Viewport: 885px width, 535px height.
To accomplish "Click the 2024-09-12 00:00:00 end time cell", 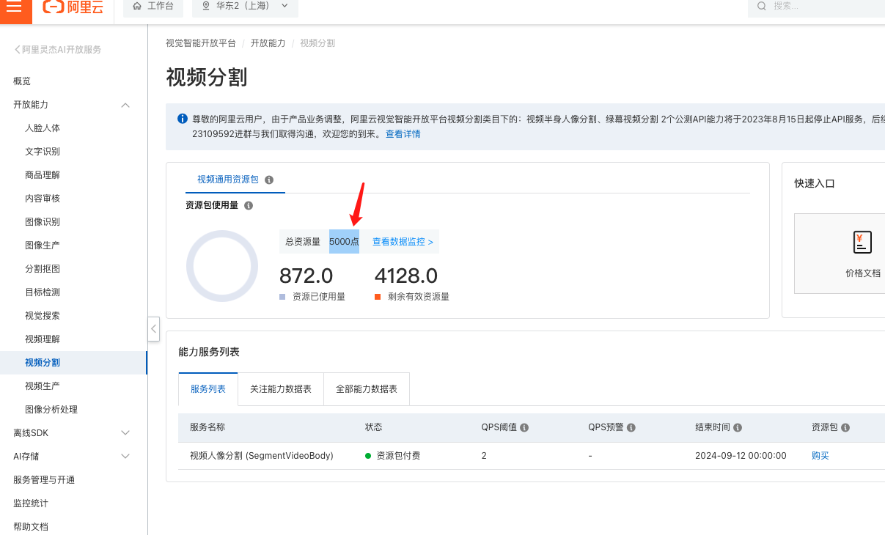I will (741, 456).
